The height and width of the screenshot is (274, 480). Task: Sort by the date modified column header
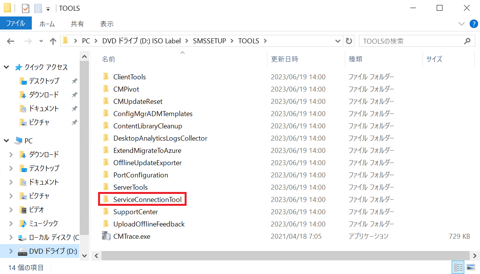285,59
